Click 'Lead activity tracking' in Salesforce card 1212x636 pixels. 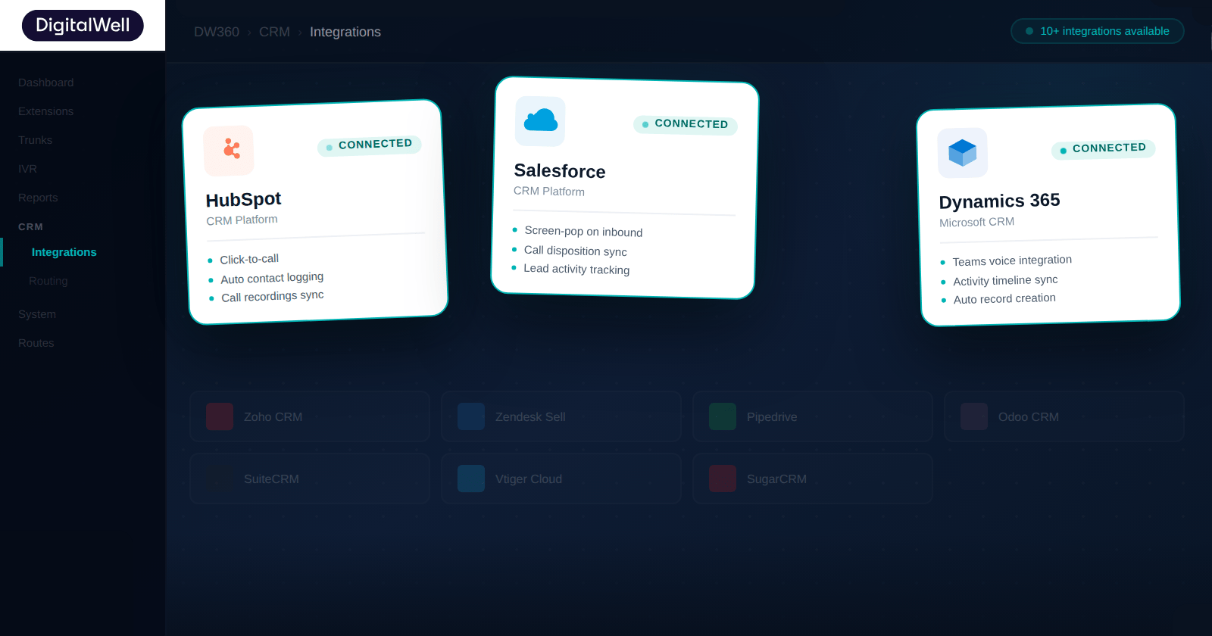click(x=576, y=269)
